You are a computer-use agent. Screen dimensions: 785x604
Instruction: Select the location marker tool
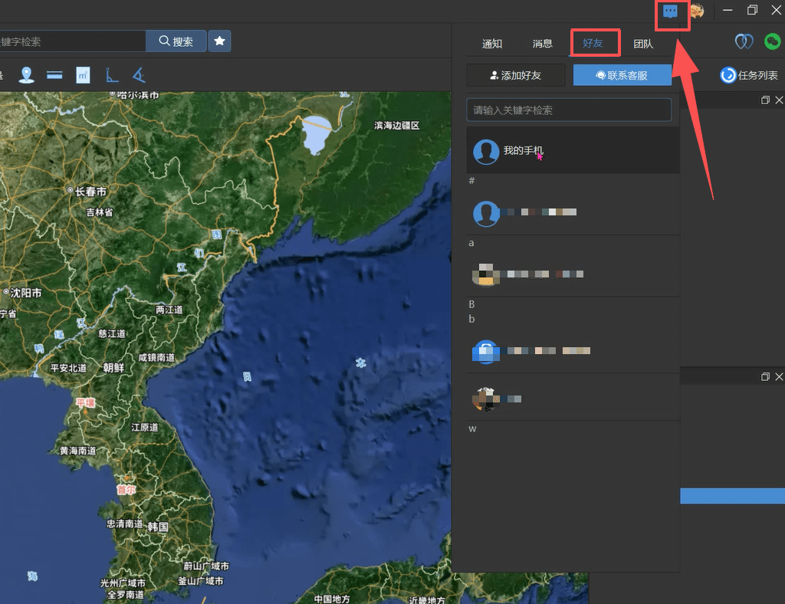click(27, 76)
